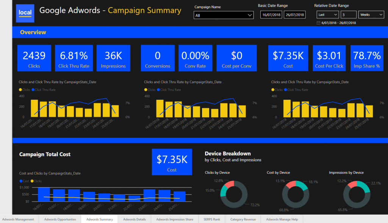Viewport: 388px width, 223px height.
Task: Click the 'by Clicks, Cost and Impressions' subtitle
Action: click(233, 160)
